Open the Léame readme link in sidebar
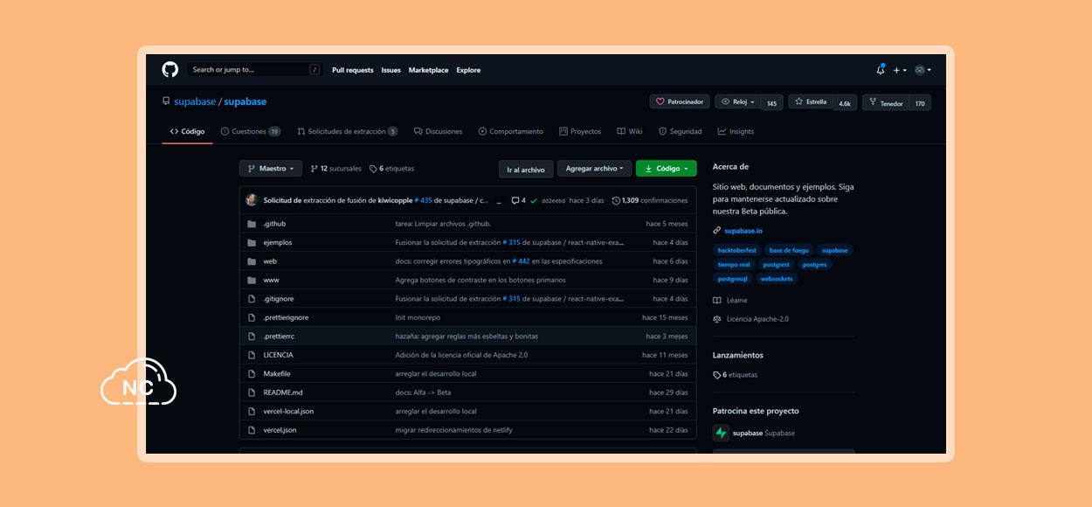The image size is (1092, 507). tap(730, 301)
